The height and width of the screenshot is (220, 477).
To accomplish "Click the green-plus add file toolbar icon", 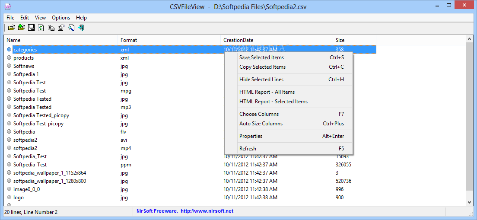I will point(21,28).
